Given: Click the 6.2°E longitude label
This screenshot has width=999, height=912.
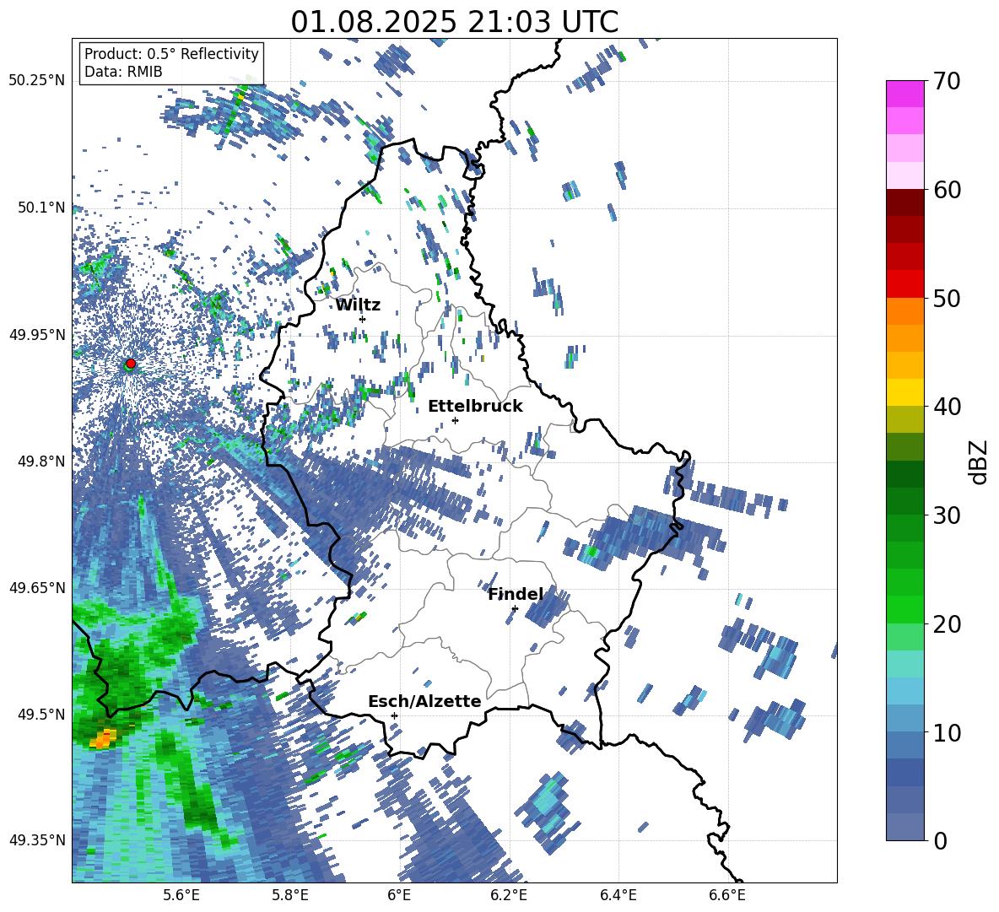Looking at the screenshot, I should click(509, 895).
